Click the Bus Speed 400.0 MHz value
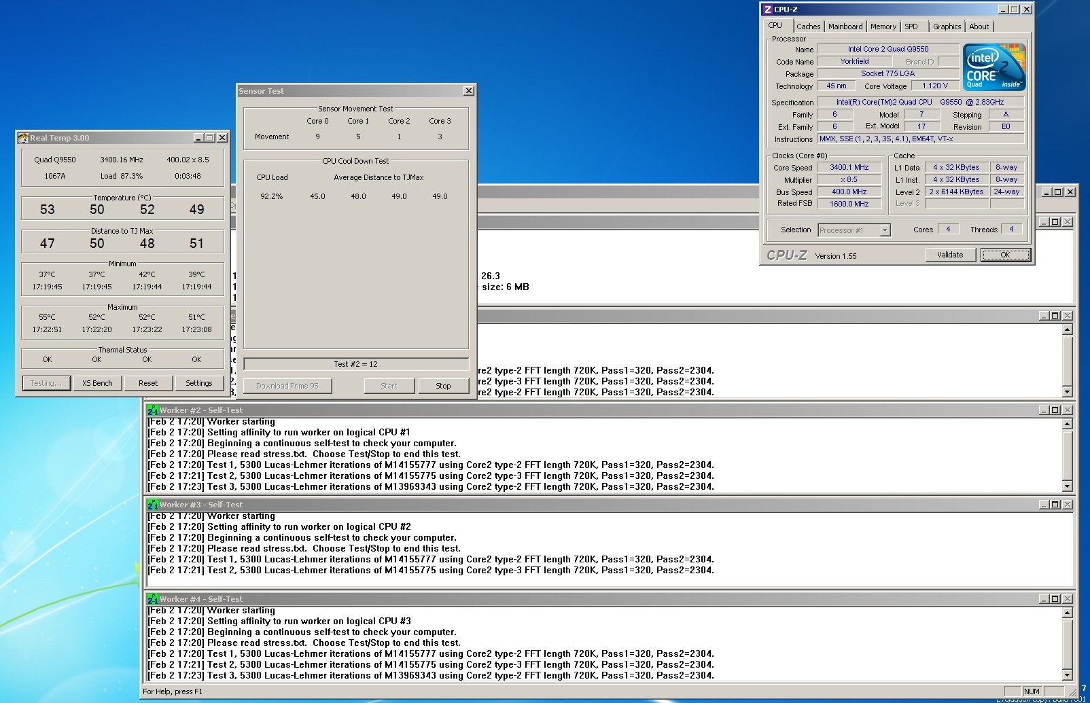The height and width of the screenshot is (703, 1090). click(849, 192)
